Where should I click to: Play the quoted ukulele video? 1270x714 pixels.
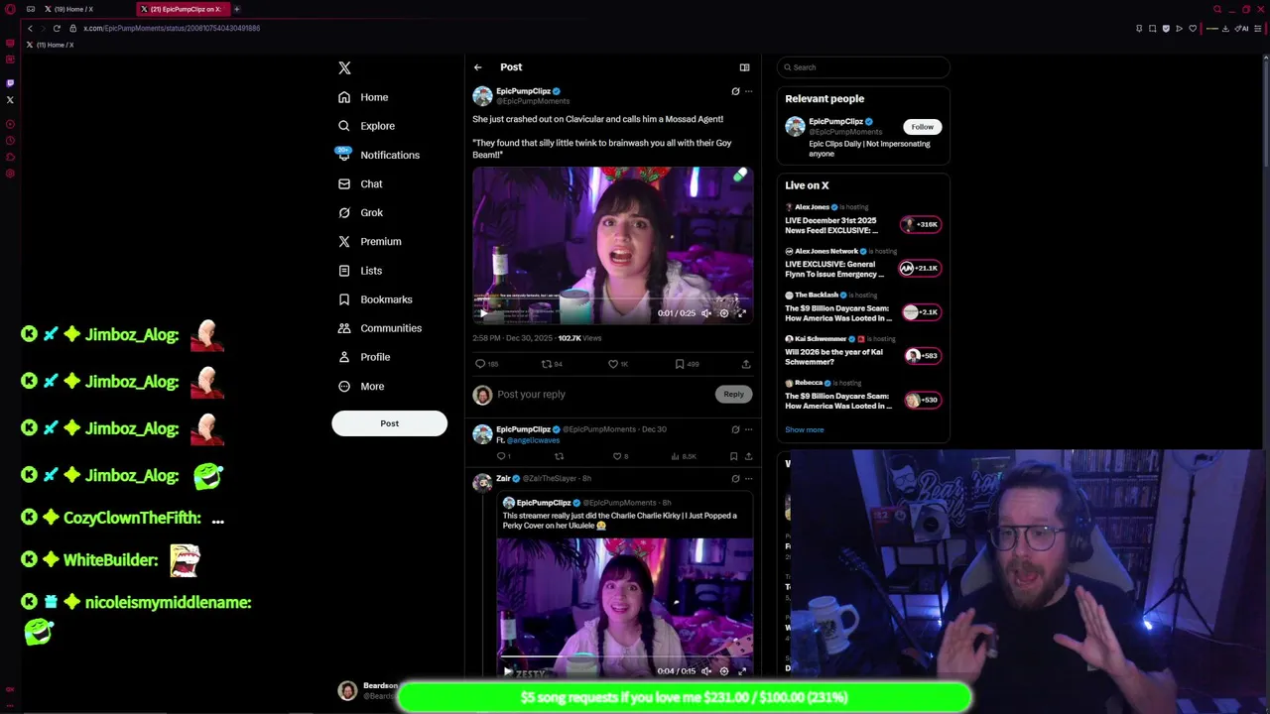tap(508, 671)
